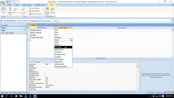Choose Attachment data type
The image size is (174, 98).
[x=63, y=64]
